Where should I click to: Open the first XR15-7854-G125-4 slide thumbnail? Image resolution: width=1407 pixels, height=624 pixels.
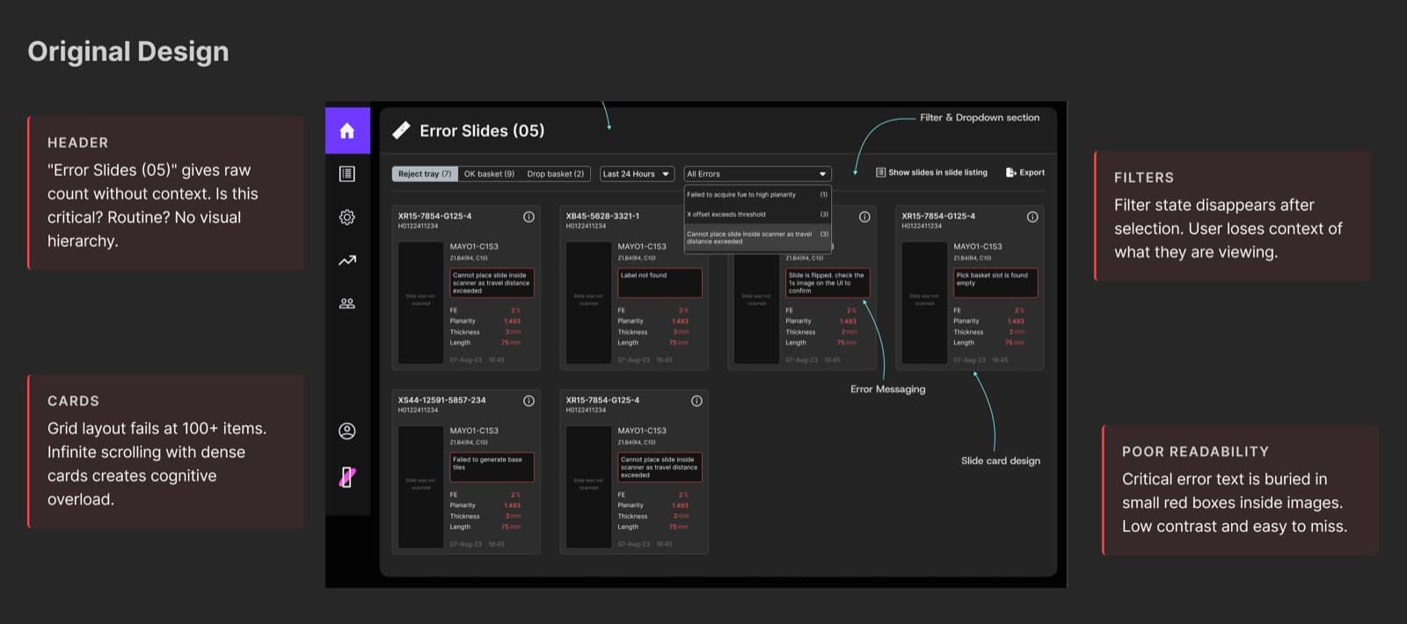pos(420,303)
